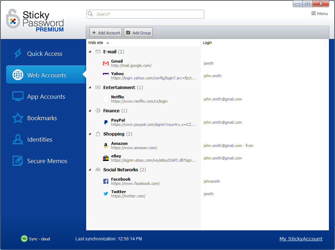Viewport: 335px width, 250px height.
Task: Click the Quick Access lightning icon
Action: [18, 53]
